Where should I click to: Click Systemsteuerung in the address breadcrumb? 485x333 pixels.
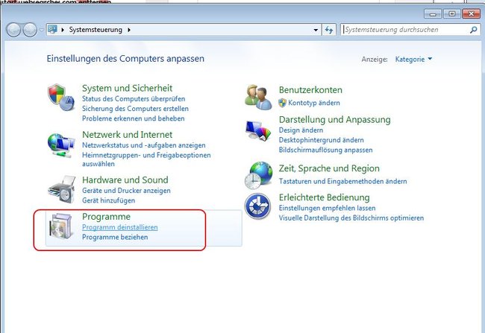click(x=96, y=30)
